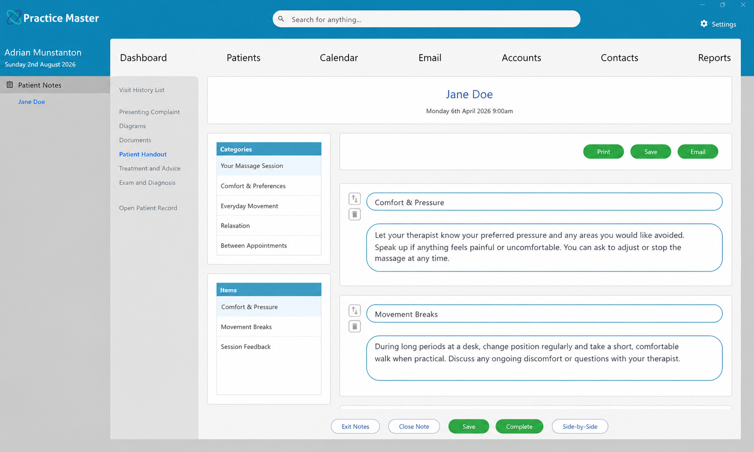
Task: Mark the note as Complete
Action: click(x=519, y=426)
